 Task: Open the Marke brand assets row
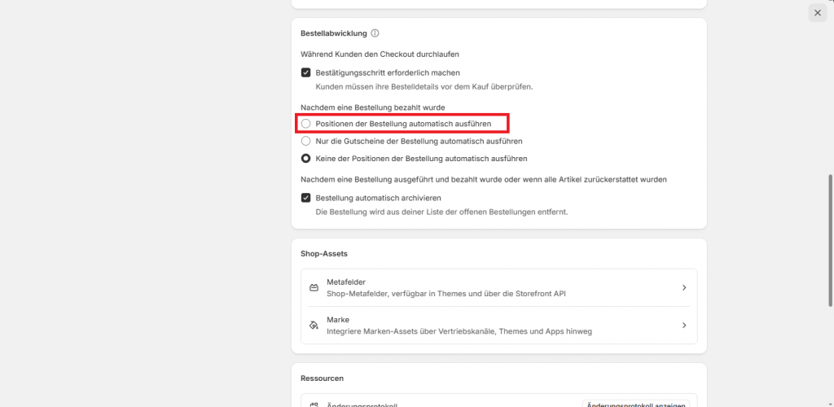pos(499,325)
